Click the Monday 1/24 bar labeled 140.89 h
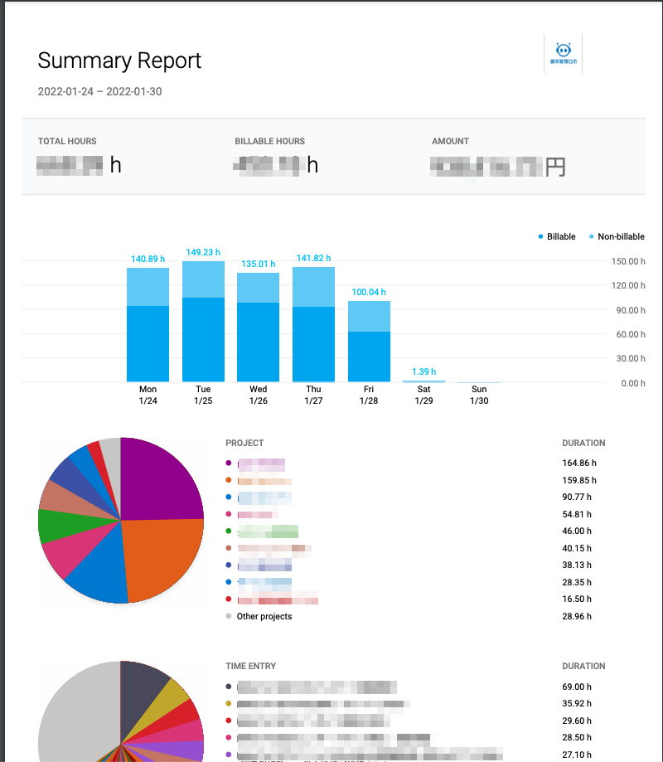The height and width of the screenshot is (762, 663). point(148,325)
